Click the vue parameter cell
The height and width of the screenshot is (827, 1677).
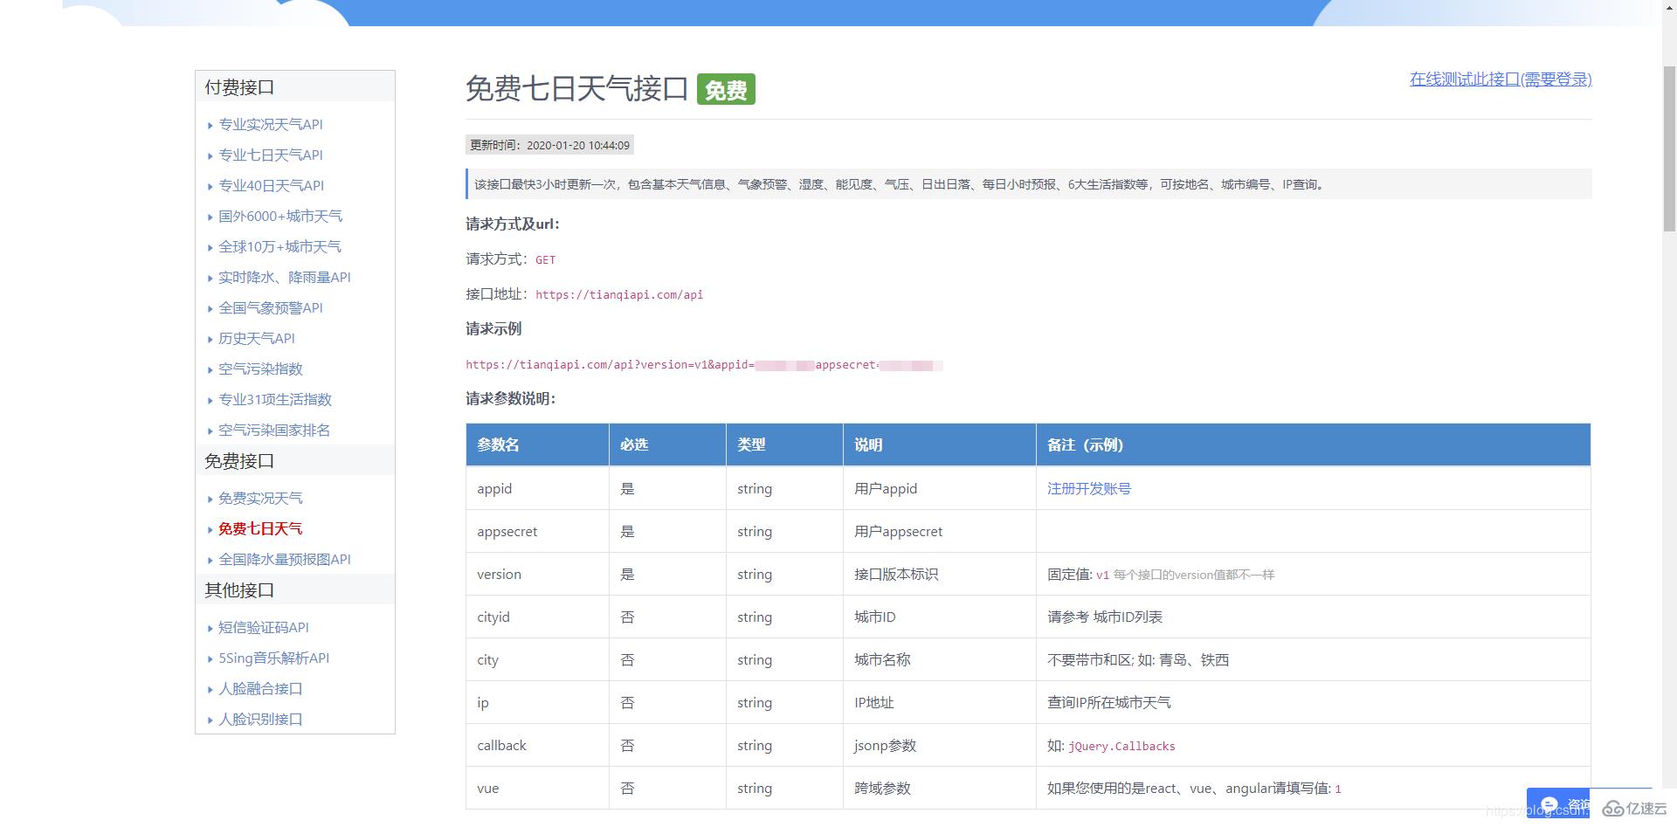tap(537, 788)
